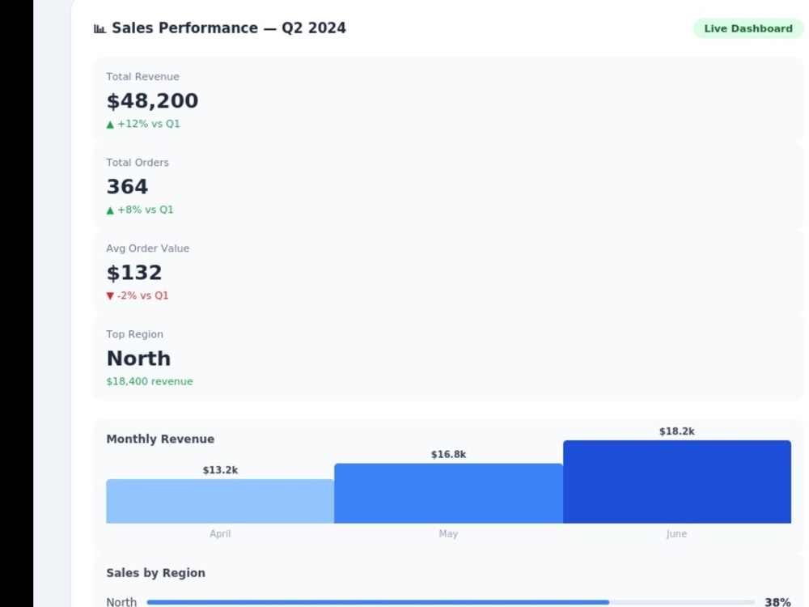
Task: Click the $18.2k label above June
Action: click(677, 431)
